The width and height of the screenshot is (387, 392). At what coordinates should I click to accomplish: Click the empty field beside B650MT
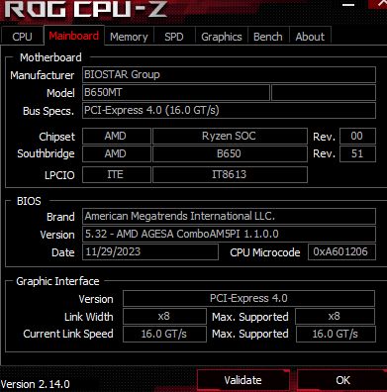tap(324, 92)
